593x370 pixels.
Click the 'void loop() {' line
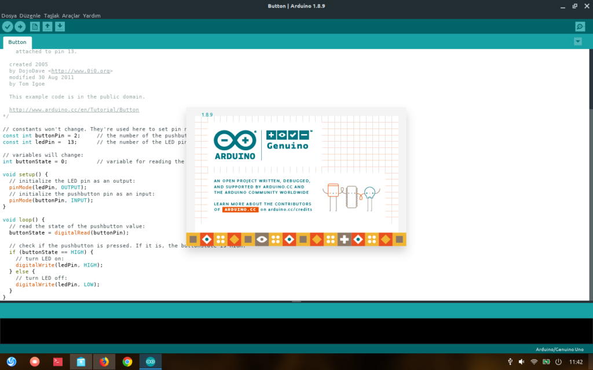click(23, 220)
